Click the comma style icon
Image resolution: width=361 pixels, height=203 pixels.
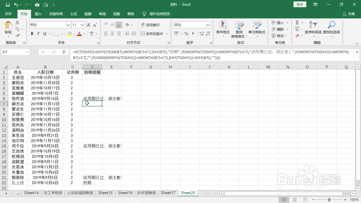(193, 34)
